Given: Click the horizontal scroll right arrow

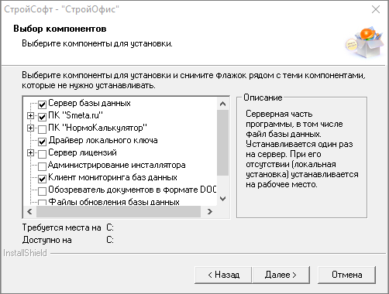Looking at the screenshot, I should click(x=210, y=212).
